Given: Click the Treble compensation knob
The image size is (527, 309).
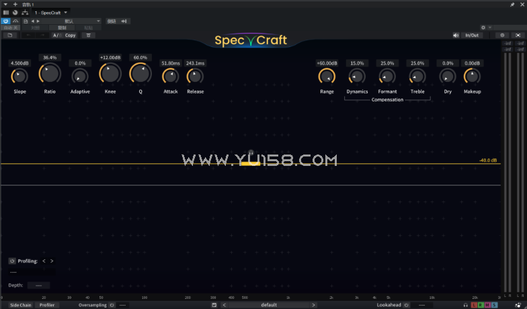Looking at the screenshot, I should pos(417,77).
